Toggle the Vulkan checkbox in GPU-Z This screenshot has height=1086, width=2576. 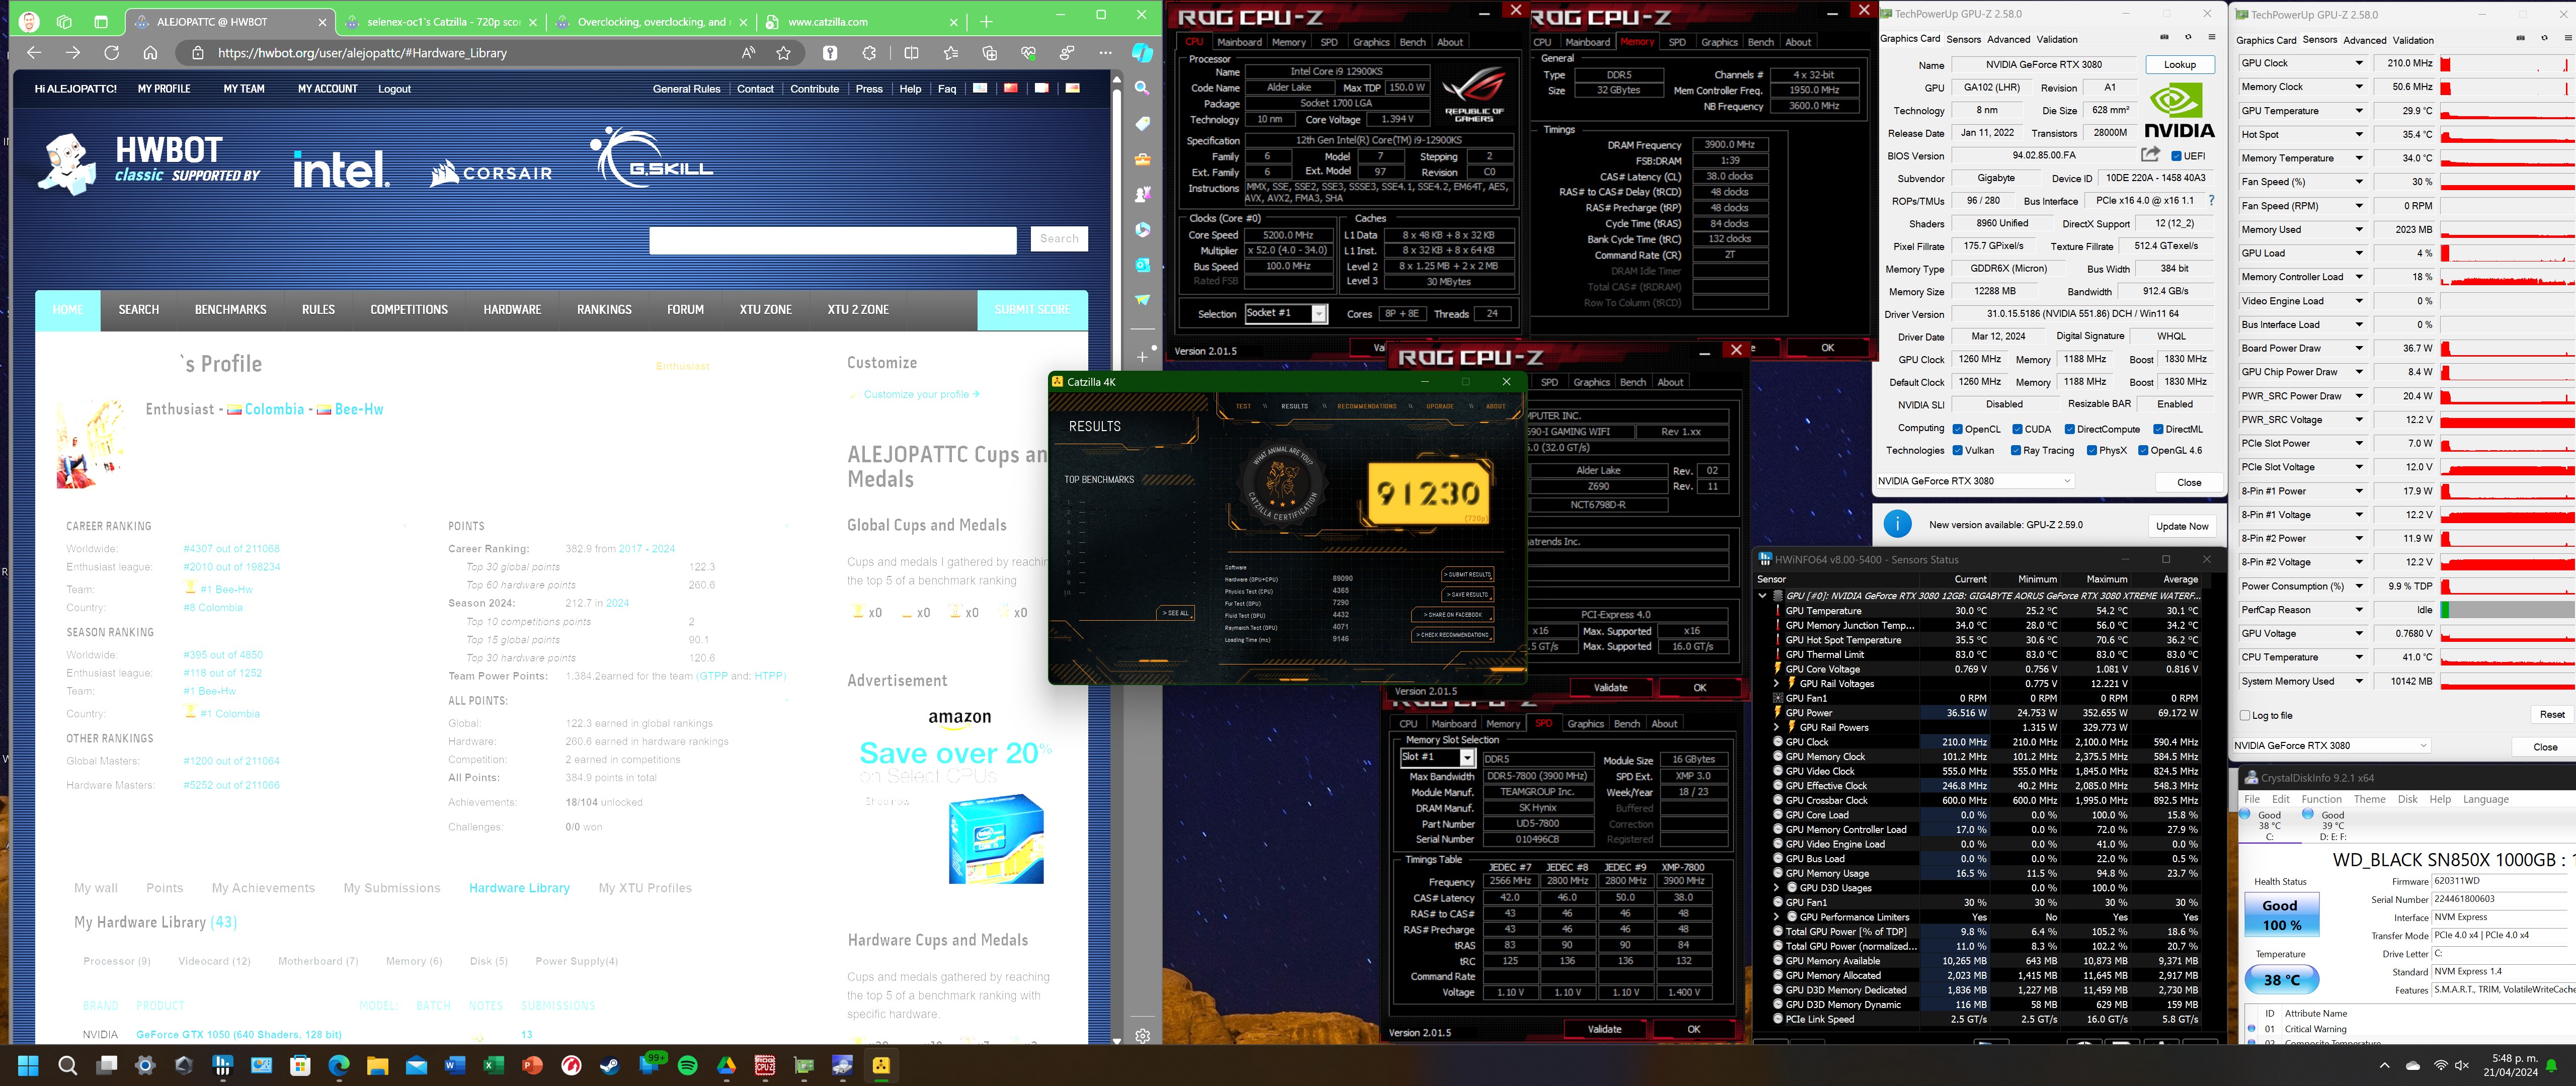point(1957,450)
